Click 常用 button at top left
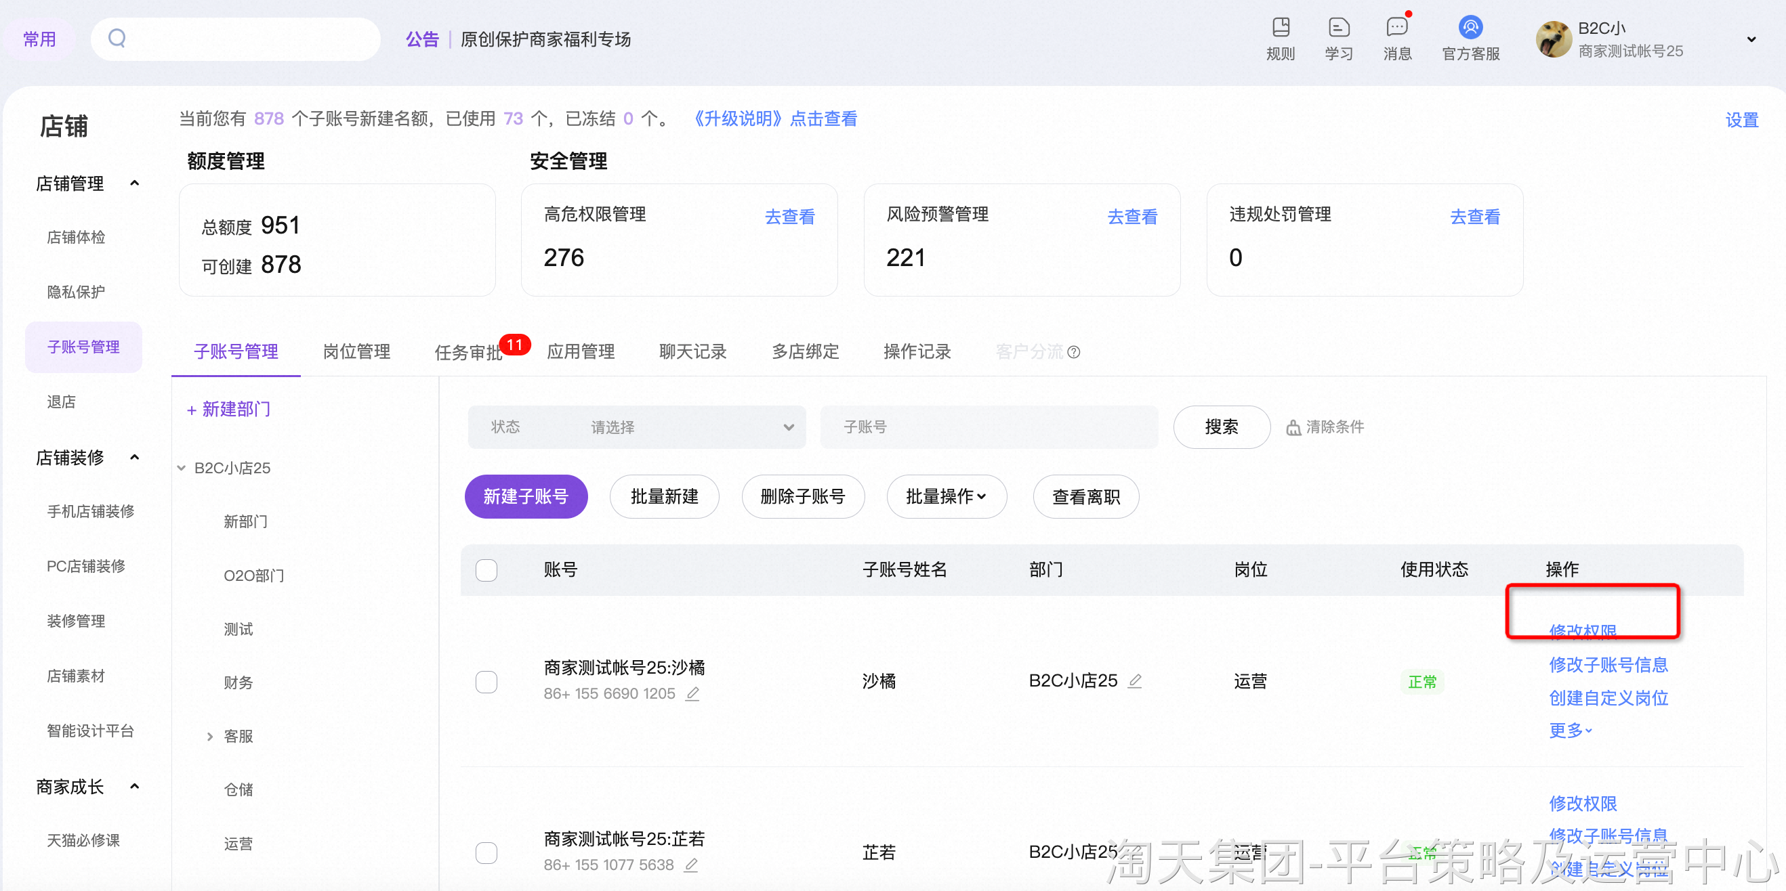 click(39, 39)
